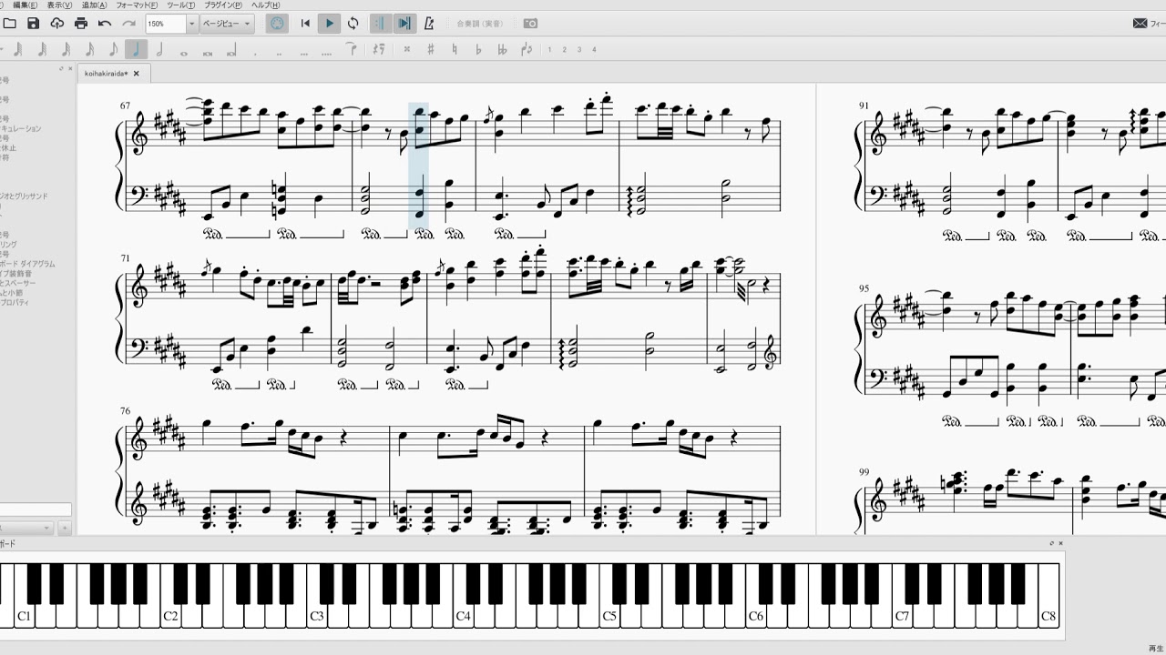Screen dimensions: 1166x655
Task: Select the 32nd note duration
Action: tap(66, 49)
